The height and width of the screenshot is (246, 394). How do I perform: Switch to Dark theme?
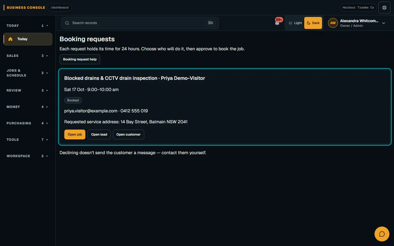pos(313,23)
